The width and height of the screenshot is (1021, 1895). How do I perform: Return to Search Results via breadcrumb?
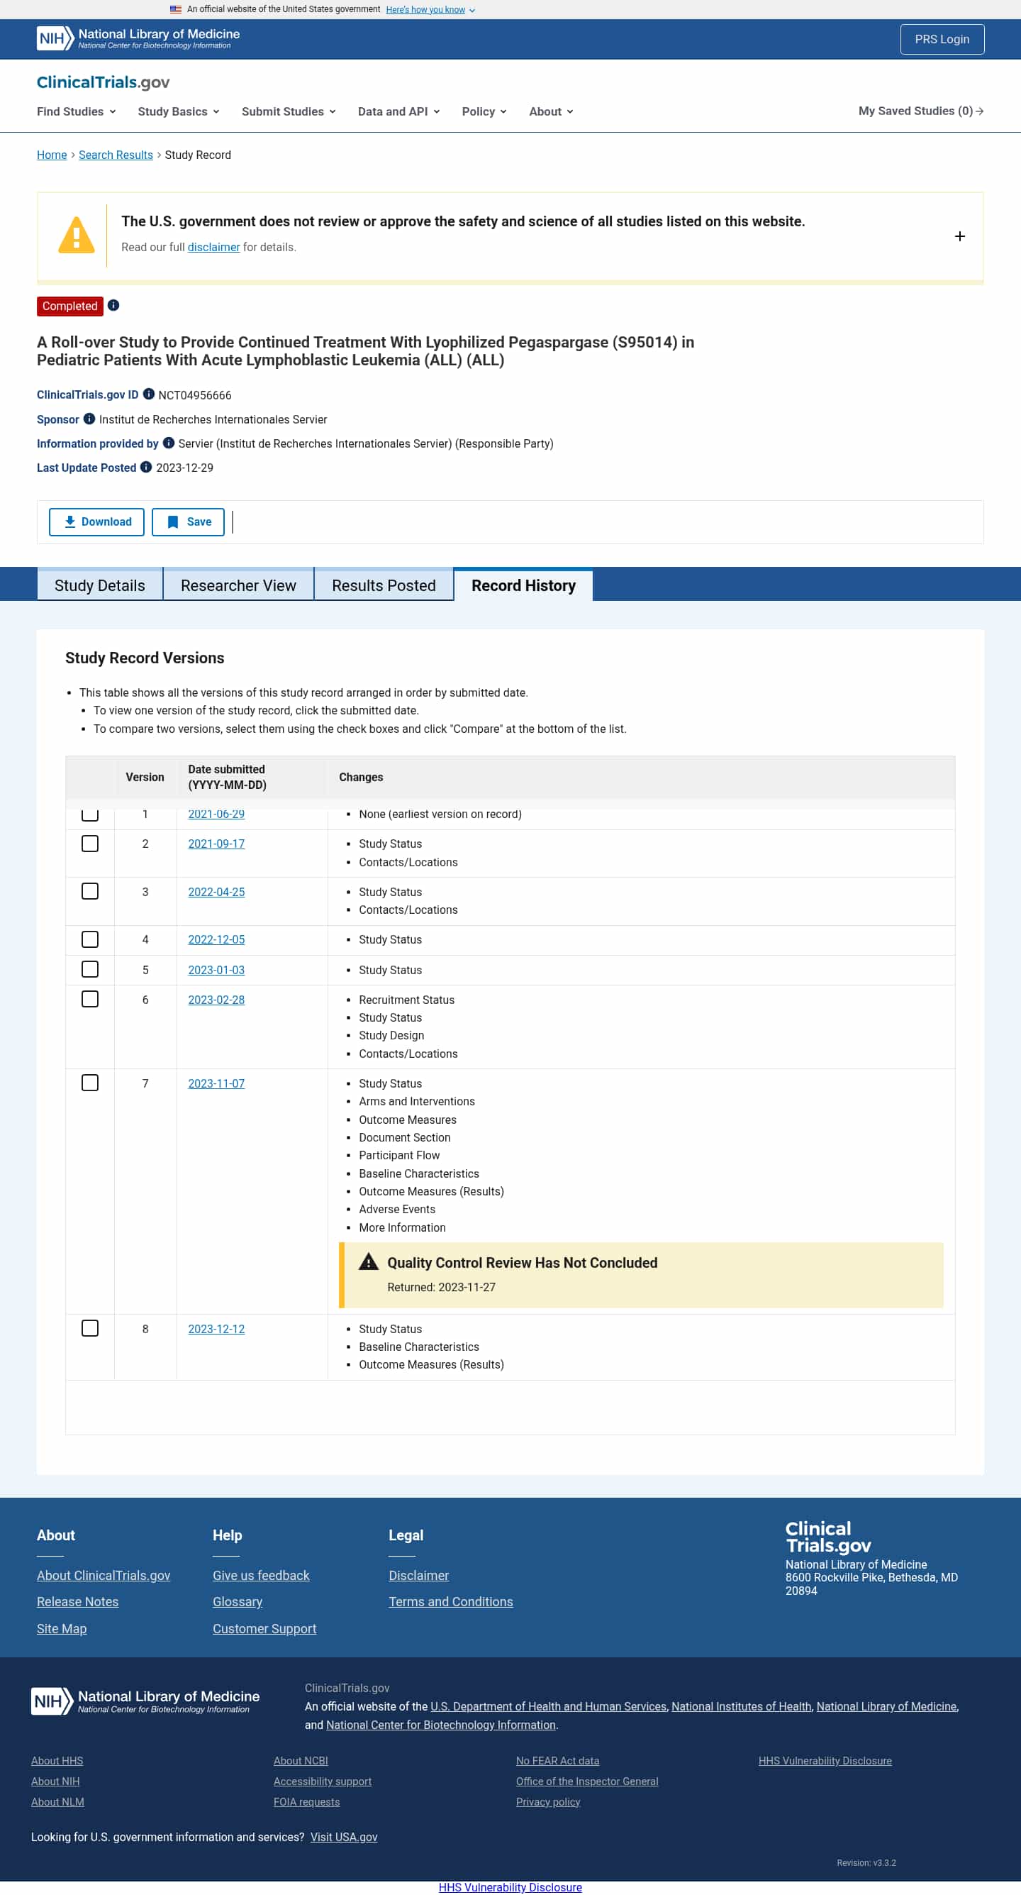pos(116,155)
